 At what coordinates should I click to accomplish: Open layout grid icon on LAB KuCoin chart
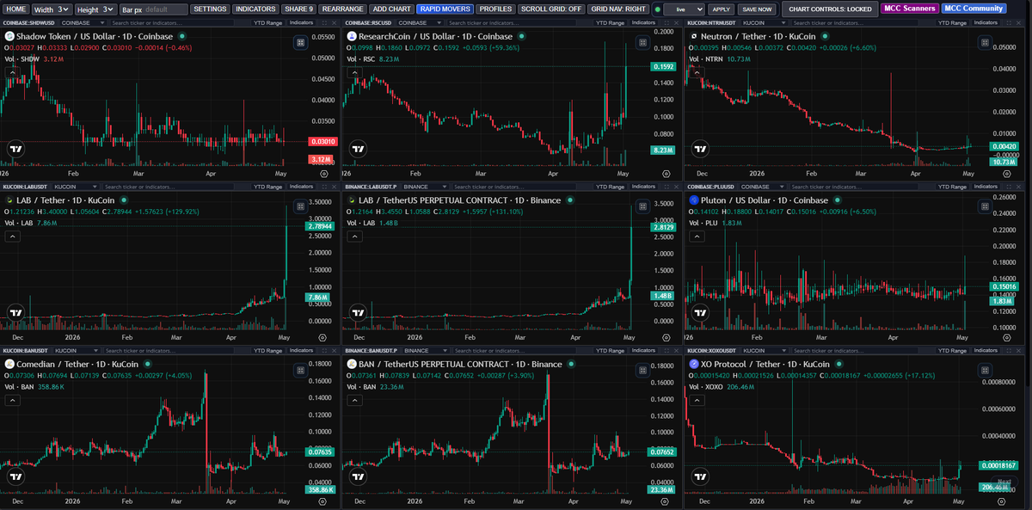click(x=300, y=206)
